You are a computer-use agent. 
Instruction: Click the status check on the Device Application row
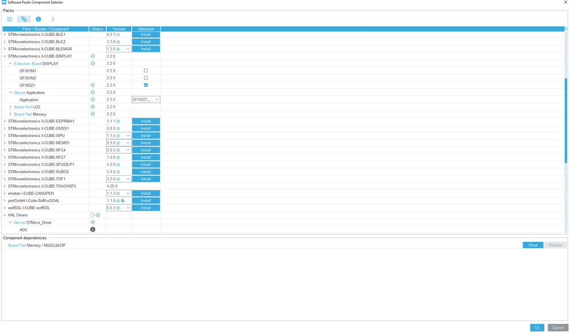point(92,92)
